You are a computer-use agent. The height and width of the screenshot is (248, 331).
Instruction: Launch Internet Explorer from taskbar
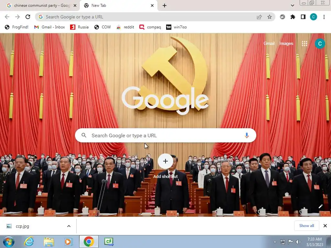pyautogui.click(x=29, y=242)
